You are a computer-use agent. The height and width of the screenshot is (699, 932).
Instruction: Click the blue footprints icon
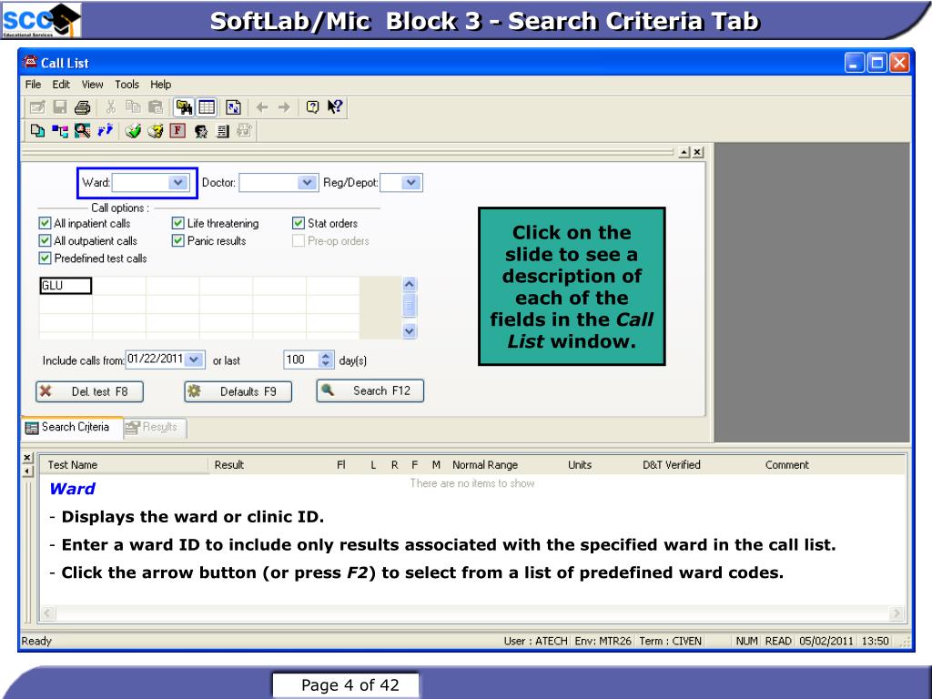click(x=105, y=130)
